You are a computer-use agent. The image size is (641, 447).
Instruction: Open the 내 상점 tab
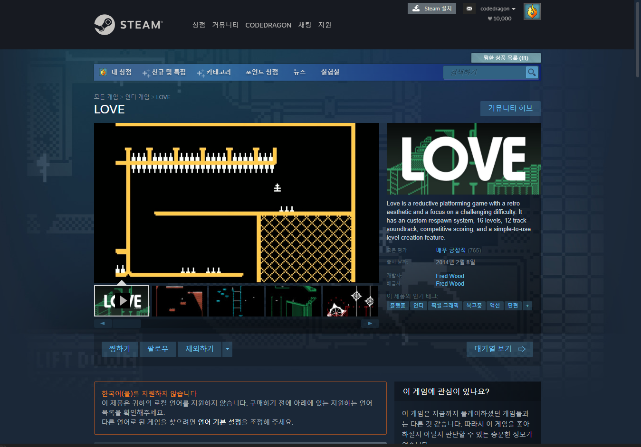point(115,72)
